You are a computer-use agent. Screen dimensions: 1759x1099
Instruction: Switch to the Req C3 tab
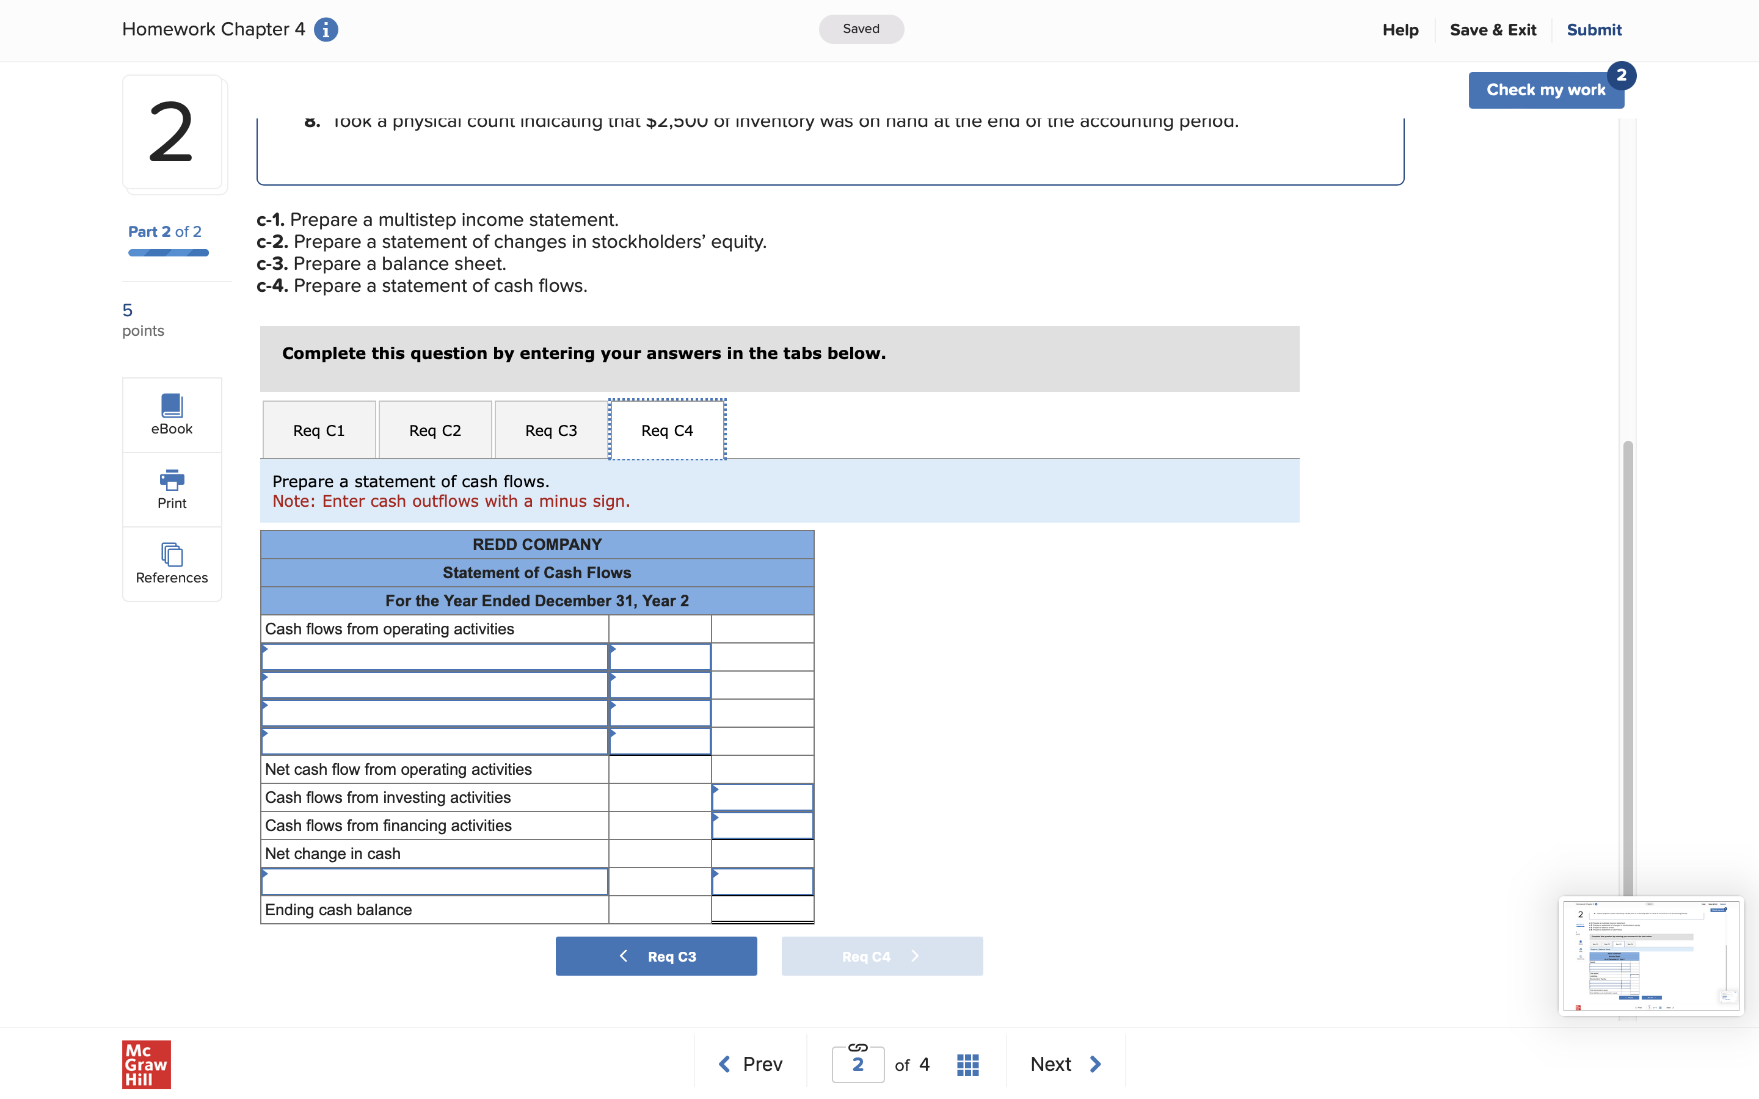[x=551, y=430]
